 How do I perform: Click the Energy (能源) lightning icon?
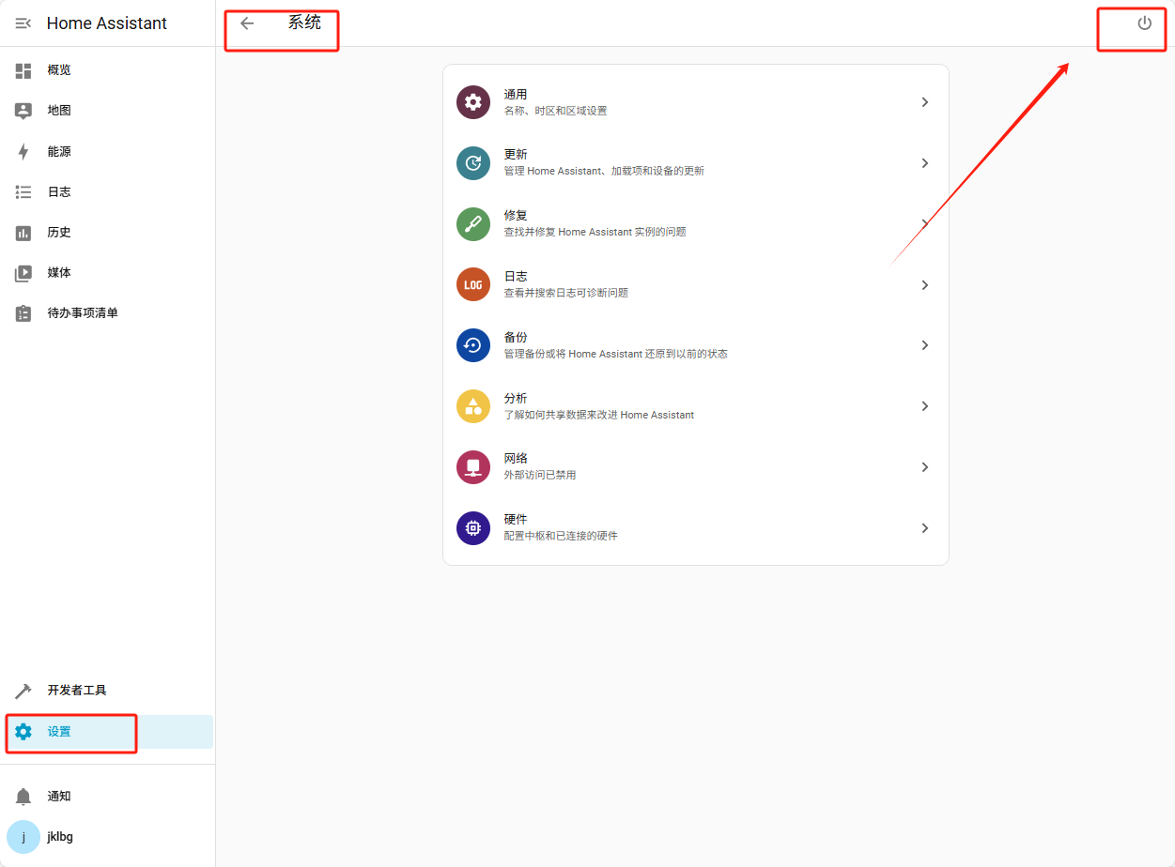point(23,152)
